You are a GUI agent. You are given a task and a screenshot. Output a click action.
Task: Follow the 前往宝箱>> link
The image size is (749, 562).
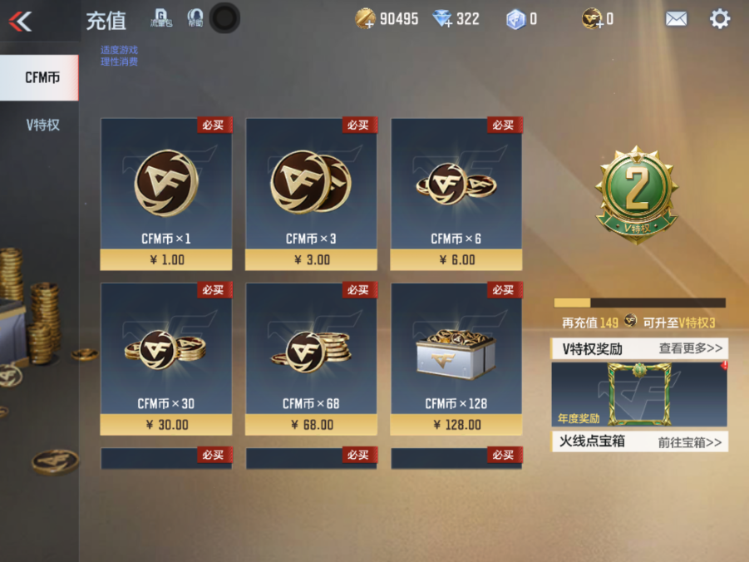coord(690,442)
